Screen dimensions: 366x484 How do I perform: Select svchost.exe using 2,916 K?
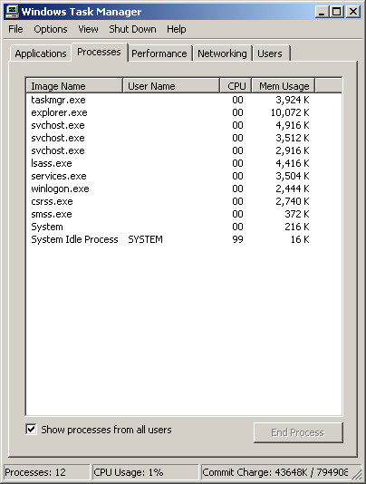coord(184,150)
